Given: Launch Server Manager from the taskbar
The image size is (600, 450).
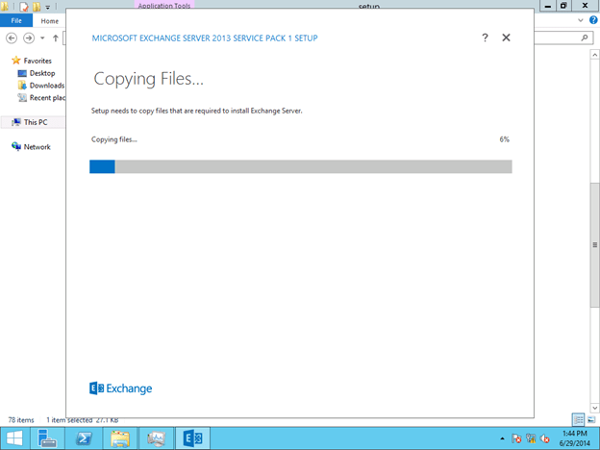Looking at the screenshot, I should coord(47,438).
